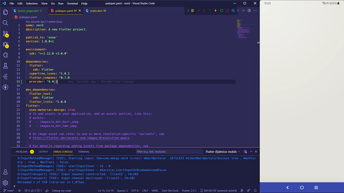Change indentation via Spaces: 2
344x193 pixels.
(122, 191)
